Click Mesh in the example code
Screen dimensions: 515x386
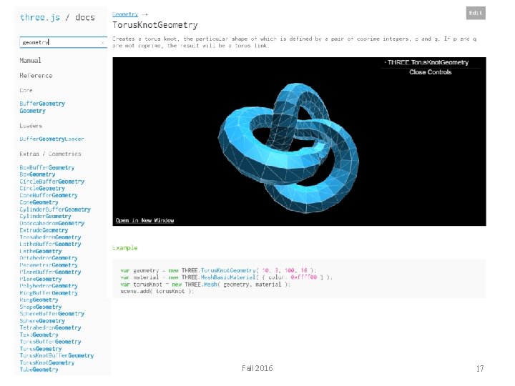tap(210, 284)
